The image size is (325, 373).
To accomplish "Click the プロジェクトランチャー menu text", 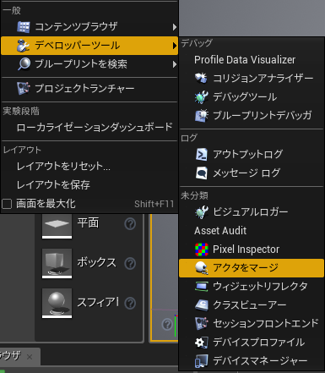I will pyautogui.click(x=84, y=89).
